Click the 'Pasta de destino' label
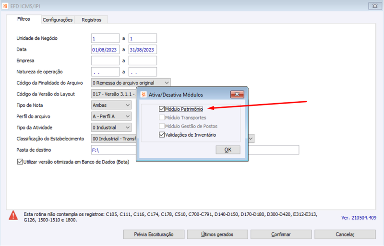This screenshot has height=246, width=384. tap(34, 150)
